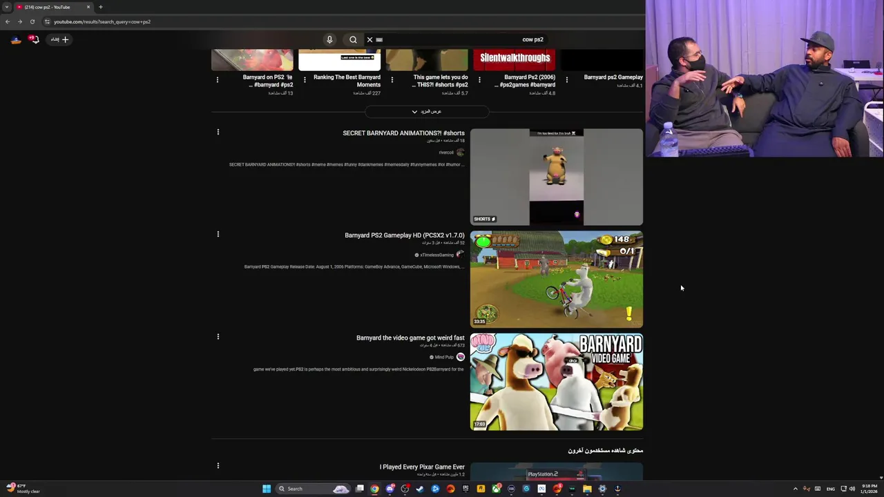Click the Create plus button

click(60, 39)
